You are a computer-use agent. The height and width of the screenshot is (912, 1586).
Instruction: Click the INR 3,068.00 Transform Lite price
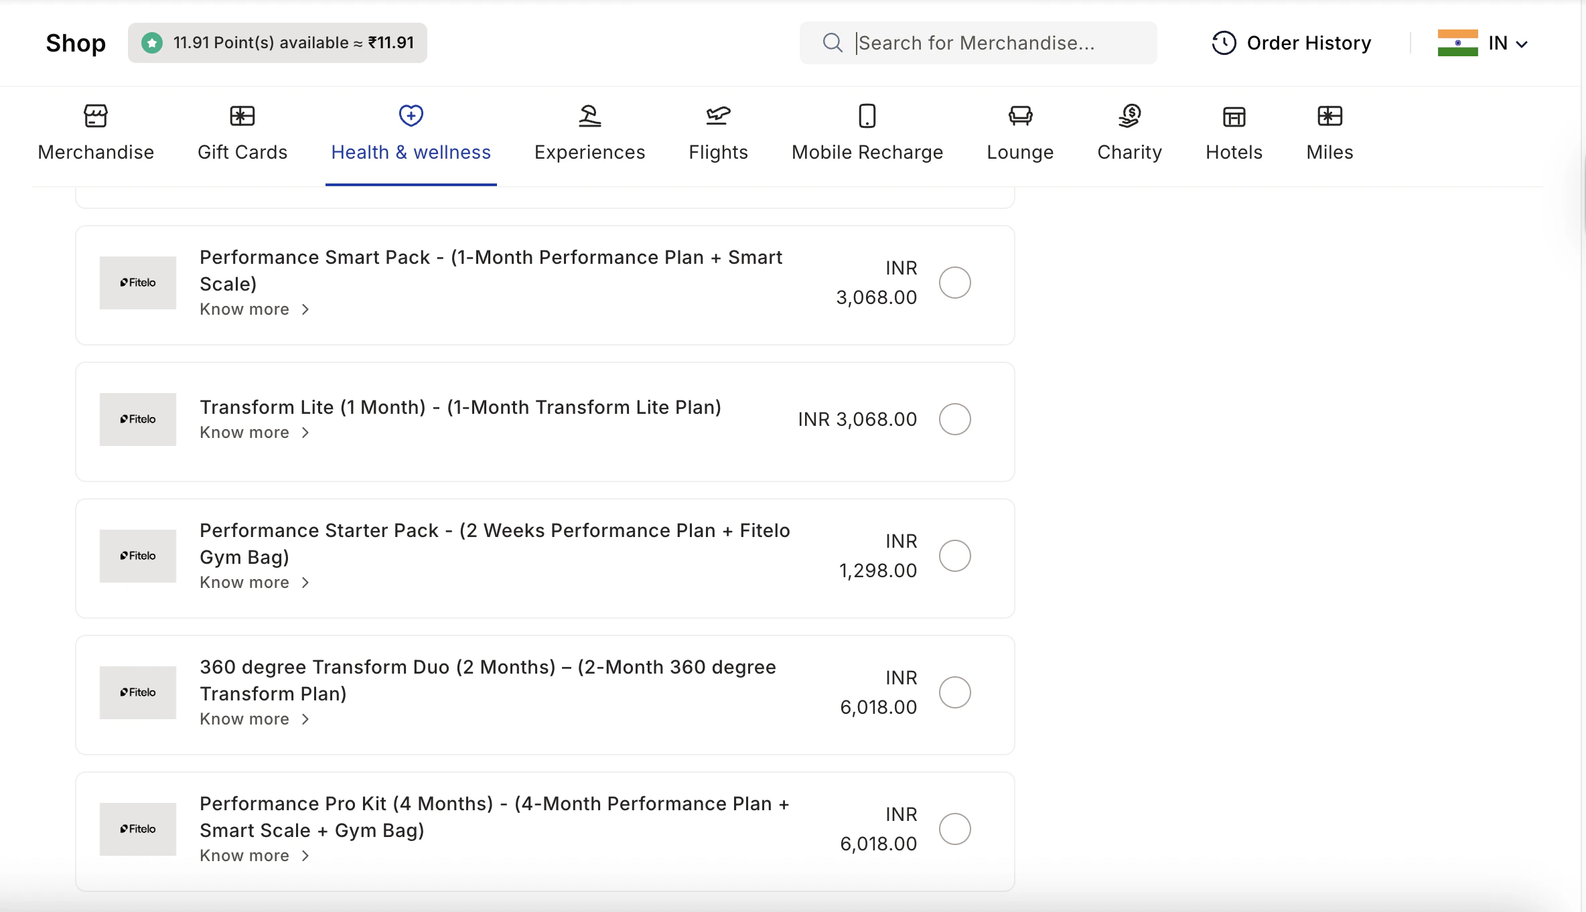point(857,419)
